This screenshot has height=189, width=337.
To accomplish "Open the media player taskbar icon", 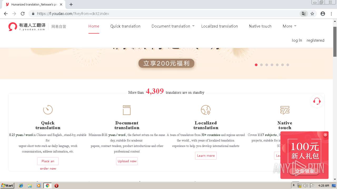I will [39, 186].
